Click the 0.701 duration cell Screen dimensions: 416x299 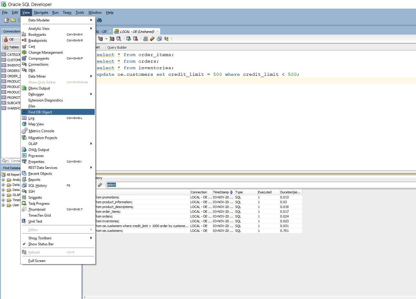(291, 231)
